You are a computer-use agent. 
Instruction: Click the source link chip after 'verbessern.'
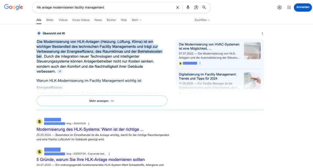[60, 71]
